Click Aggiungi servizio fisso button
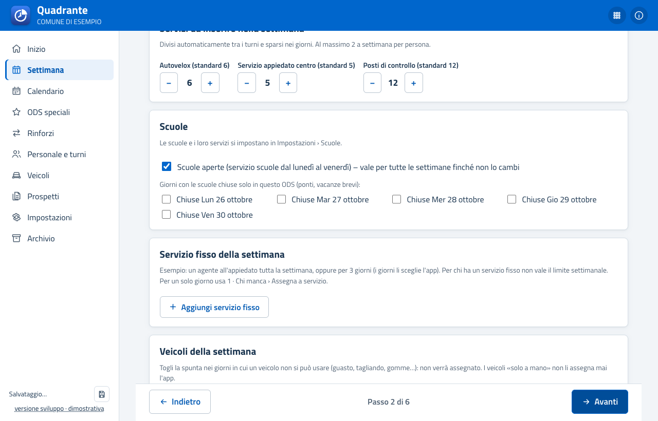 point(214,307)
